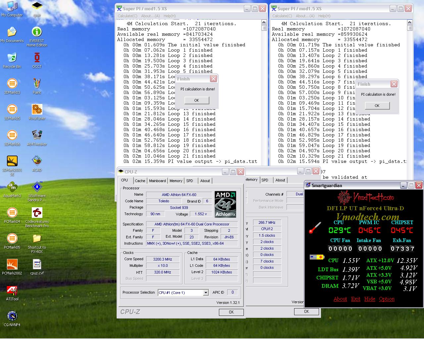Click the thermometer icon in Smartguardian
The height and width of the screenshot is (339, 424).
(x=315, y=228)
